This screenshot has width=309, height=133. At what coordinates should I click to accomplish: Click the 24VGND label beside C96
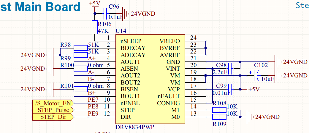point(143,14)
